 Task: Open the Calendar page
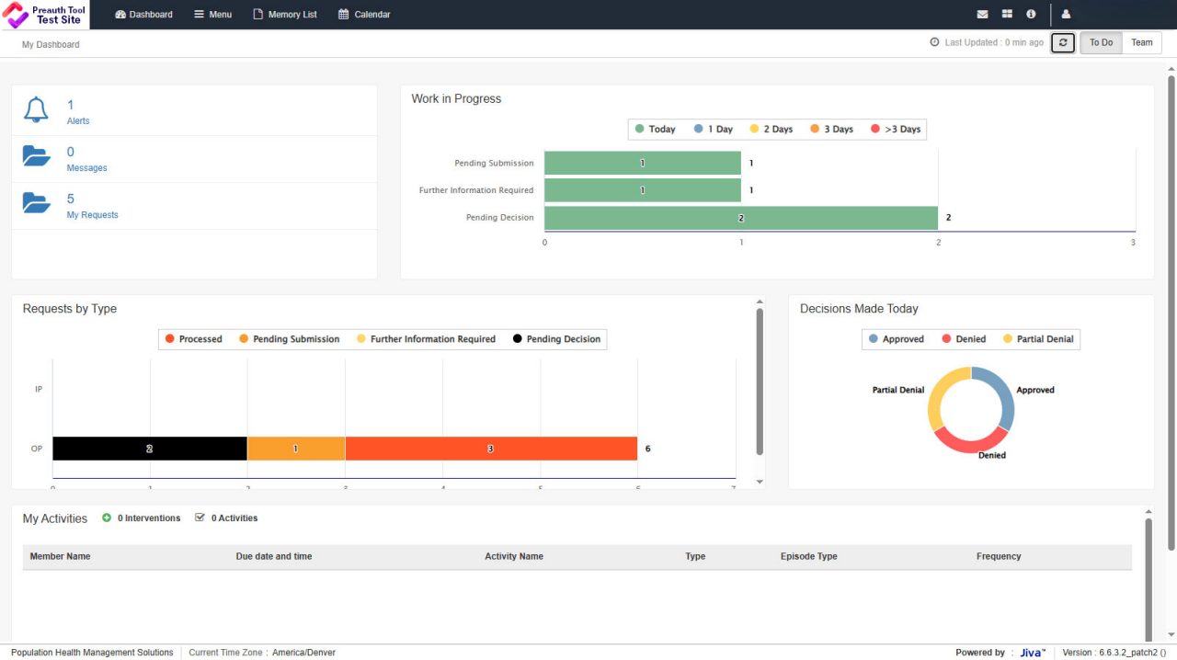tap(364, 14)
